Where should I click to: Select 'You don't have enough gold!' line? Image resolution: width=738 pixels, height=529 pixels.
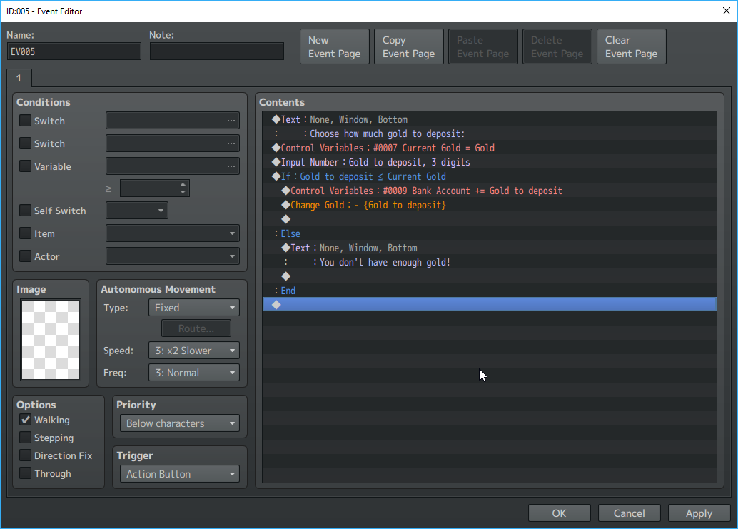[x=490, y=262]
